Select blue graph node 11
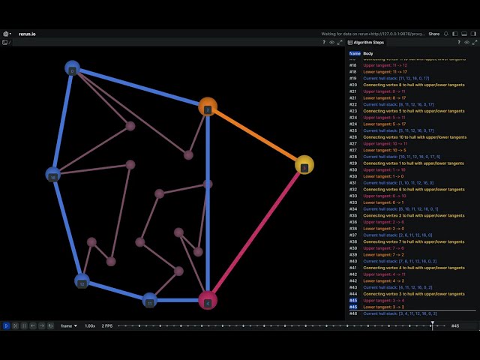The width and height of the screenshot is (480, 360). click(x=150, y=300)
